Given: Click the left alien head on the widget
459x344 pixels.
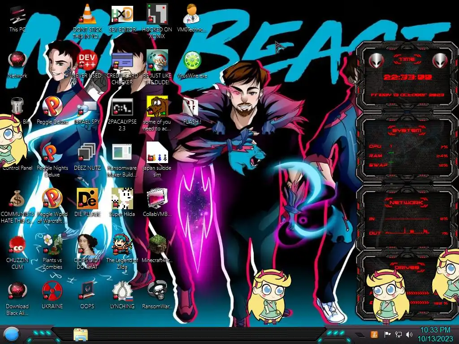Looking at the screenshot, I should tap(376, 61).
